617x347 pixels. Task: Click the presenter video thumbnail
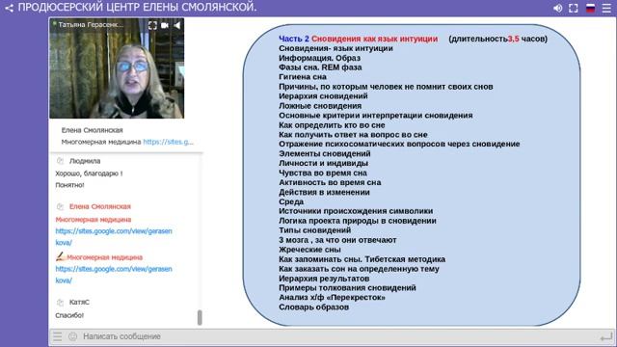(x=117, y=68)
